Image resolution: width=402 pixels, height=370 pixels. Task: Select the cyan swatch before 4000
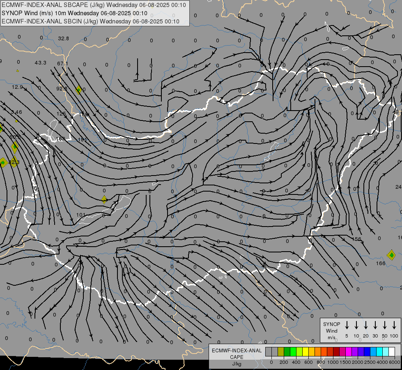[379, 351]
